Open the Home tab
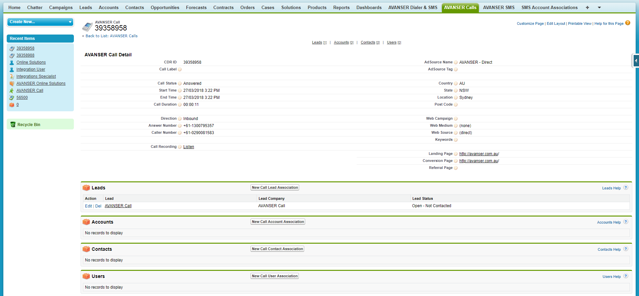Screen dimensions: 639x296 (14, 7)
